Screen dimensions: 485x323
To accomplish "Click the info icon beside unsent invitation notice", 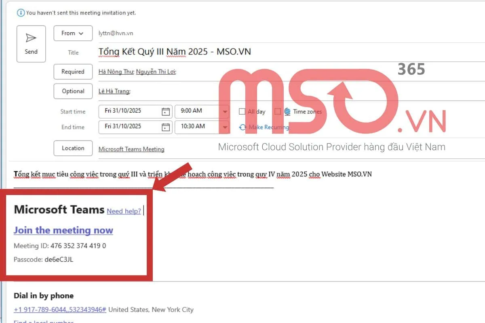I will coord(21,13).
